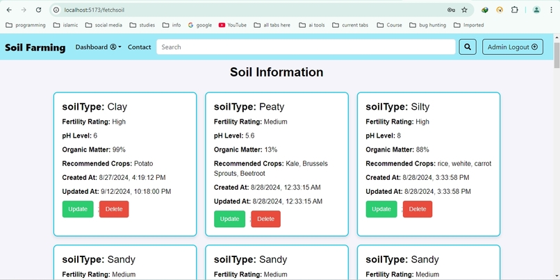
Task: Open the google bookmark
Action: click(x=200, y=25)
